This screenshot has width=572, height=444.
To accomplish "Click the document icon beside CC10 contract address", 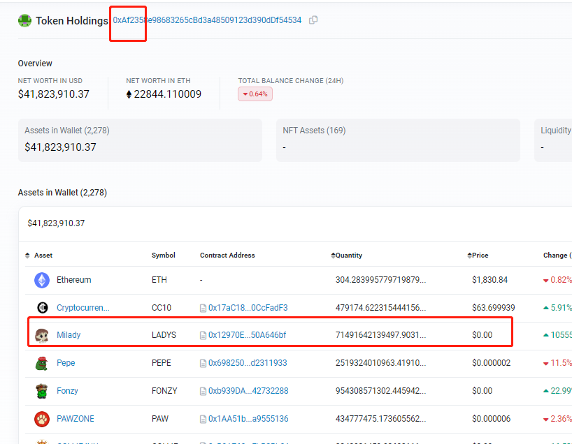I will 203,308.
